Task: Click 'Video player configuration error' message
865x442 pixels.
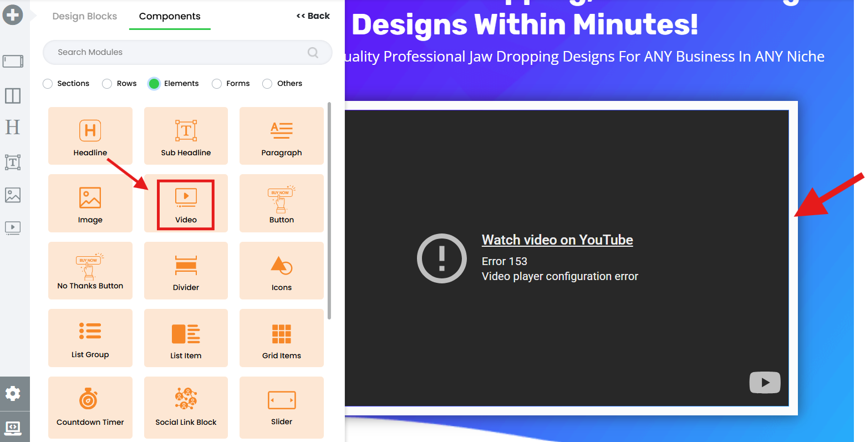Action: coord(560,276)
